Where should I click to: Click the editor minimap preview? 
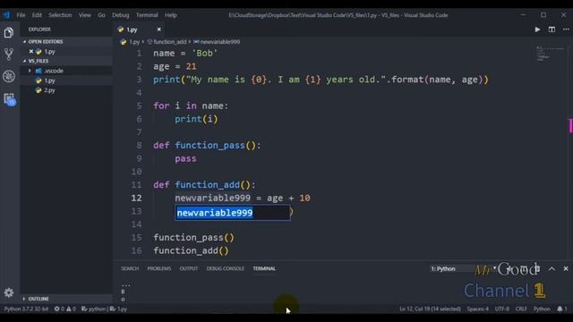[x=551, y=54]
